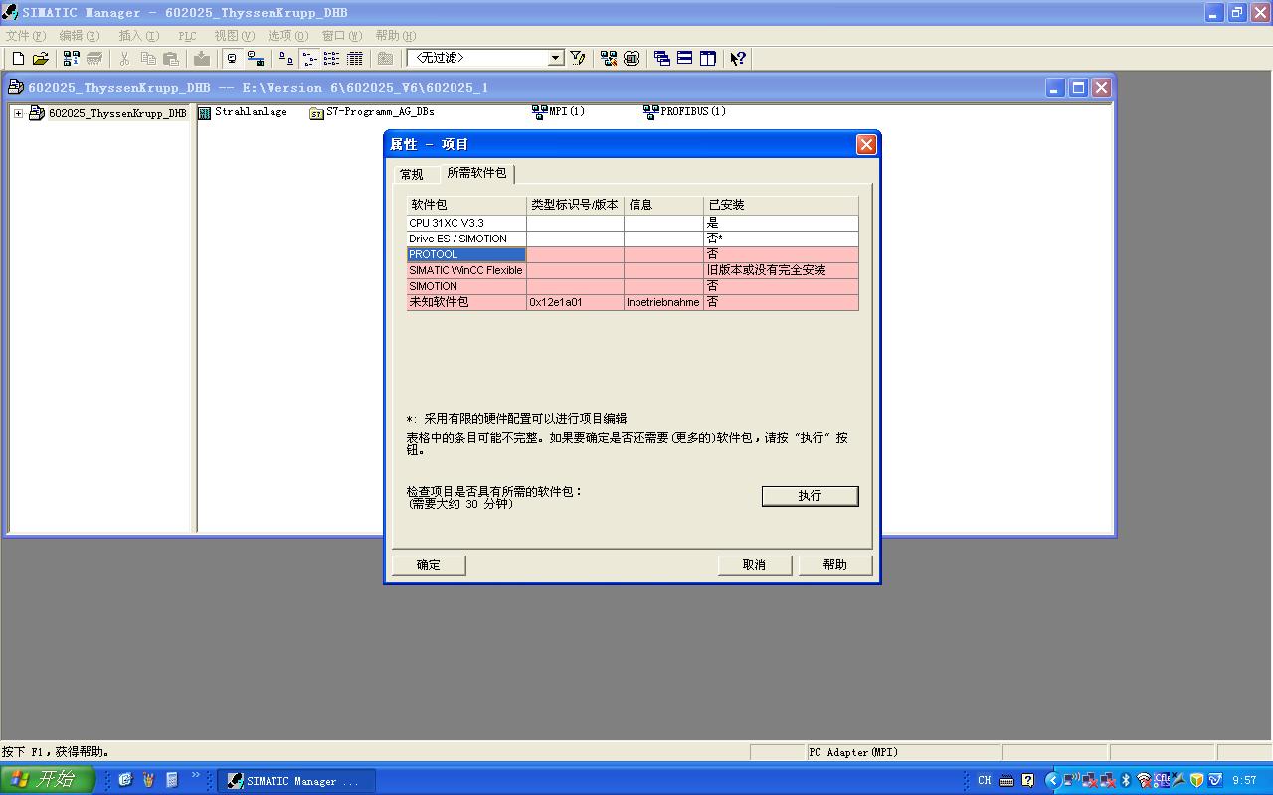1273x795 pixels.
Task: Select the MPI(1) network object
Action: click(559, 112)
